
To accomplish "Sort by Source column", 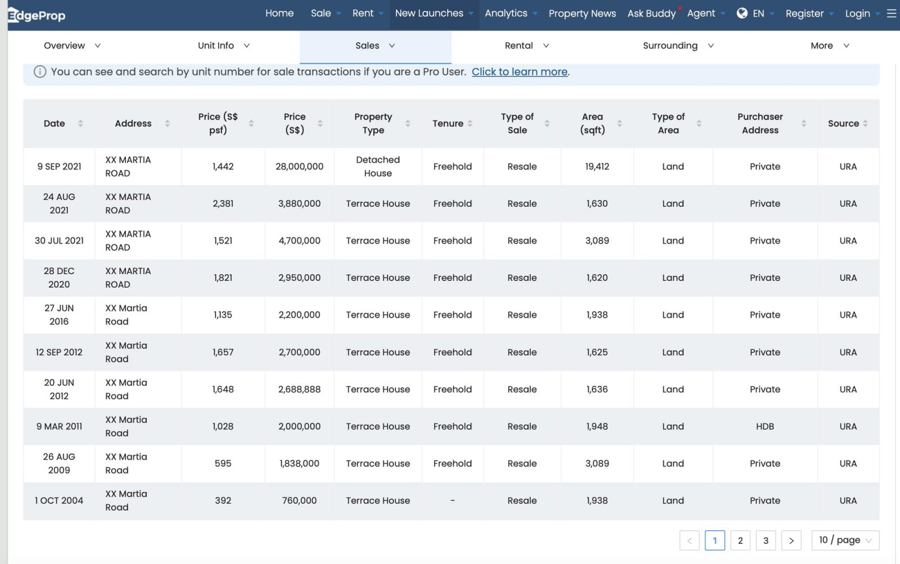I will (865, 123).
